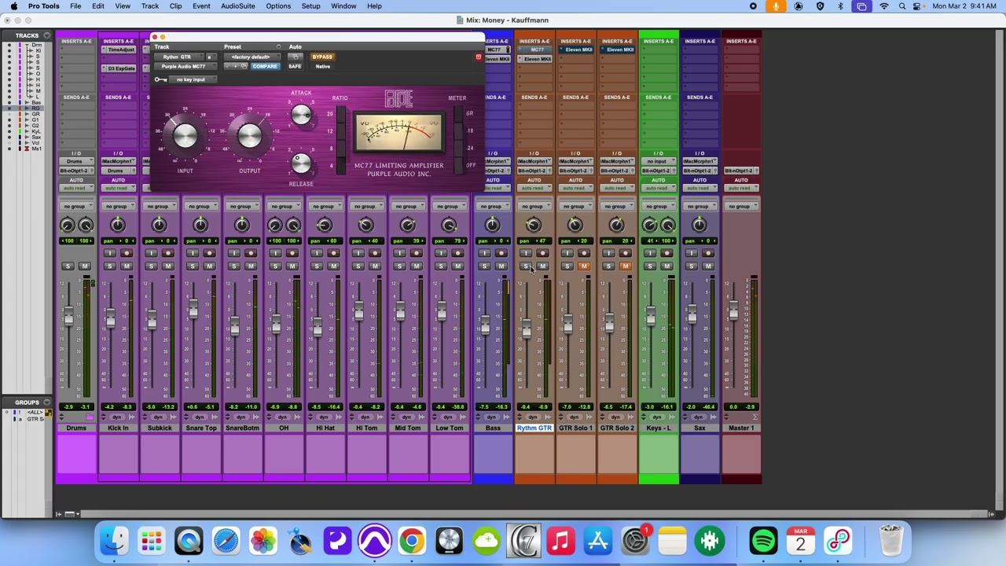Open Safari from the dock
The width and height of the screenshot is (1006, 566).
[x=226, y=541]
